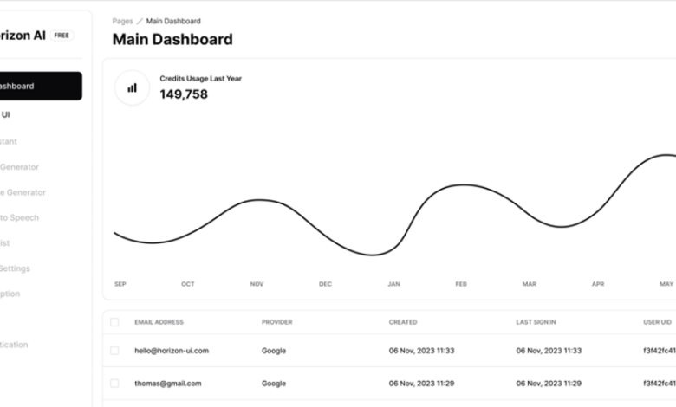This screenshot has width=676, height=407.
Task: Tick the select-all checkbox in table header
Action: (x=114, y=322)
